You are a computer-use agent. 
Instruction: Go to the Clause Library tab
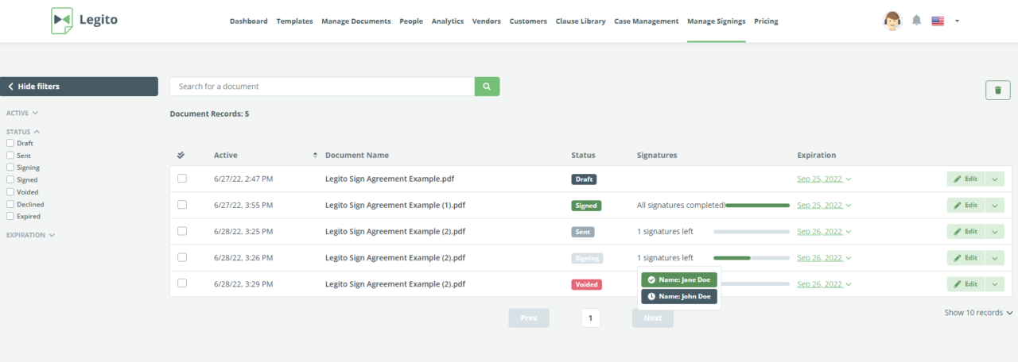[581, 21]
